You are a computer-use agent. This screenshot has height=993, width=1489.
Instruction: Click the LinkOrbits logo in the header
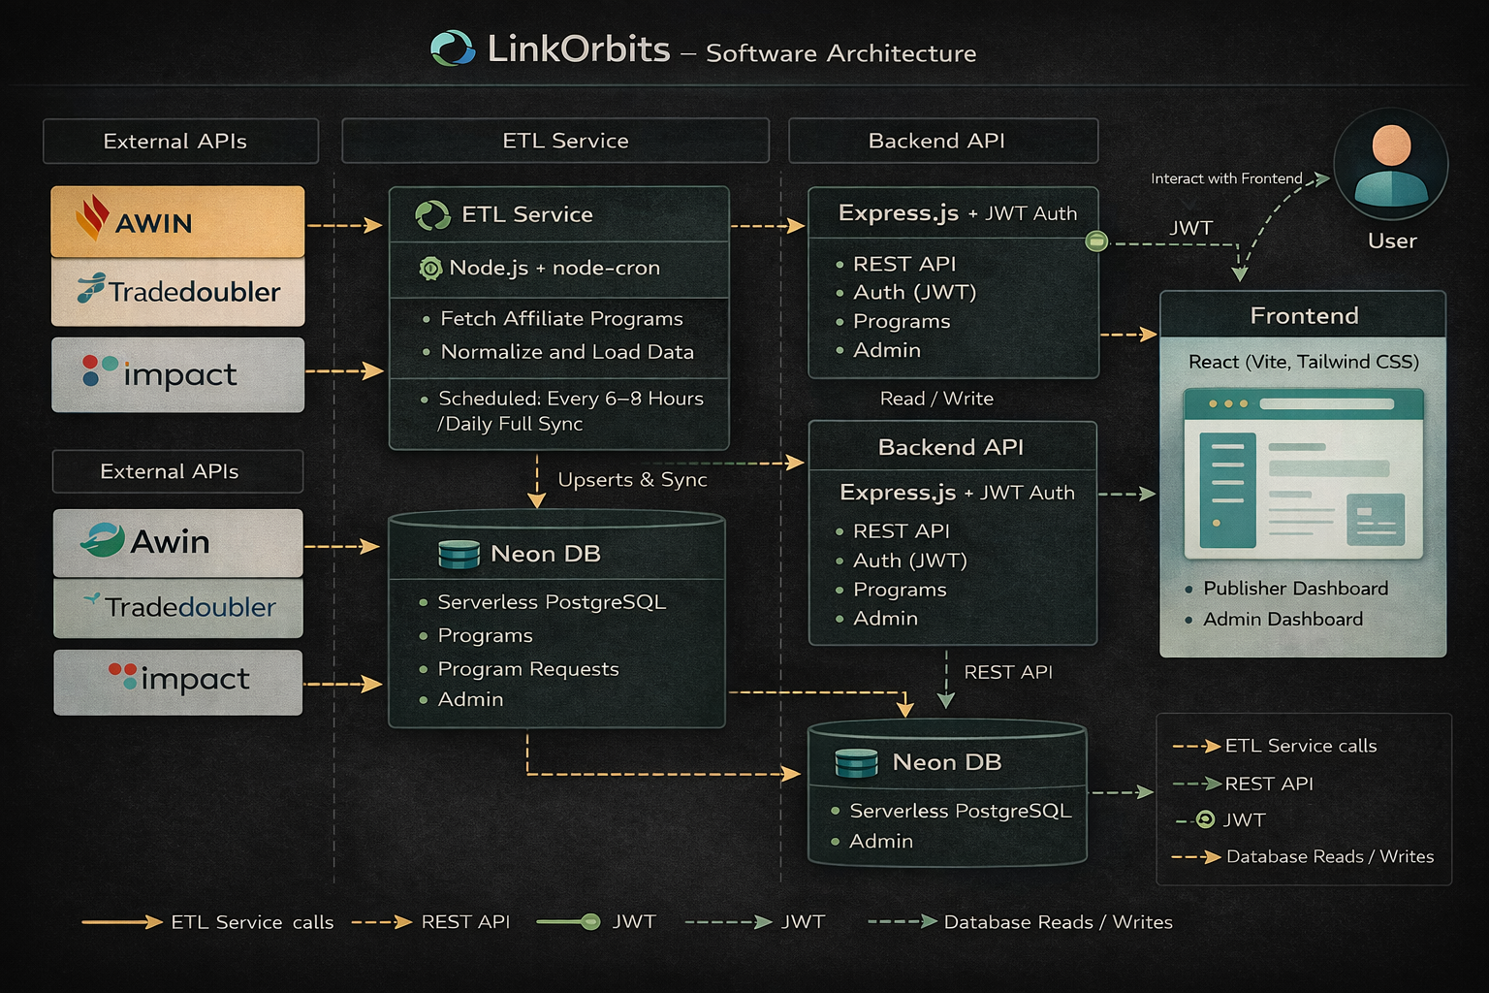(452, 47)
